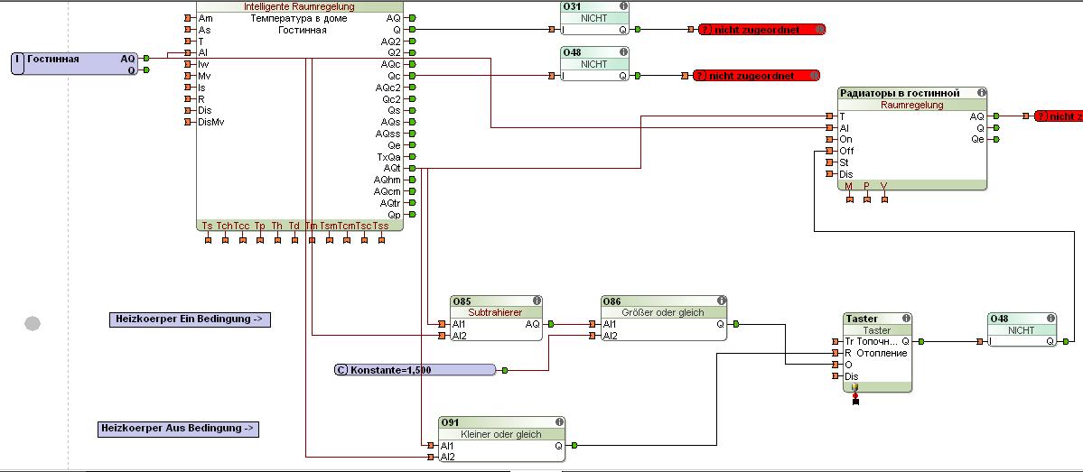The width and height of the screenshot is (1083, 472).
Task: Click the DisMv input connector of Intelligente Raumregelung
Action: coord(188,122)
